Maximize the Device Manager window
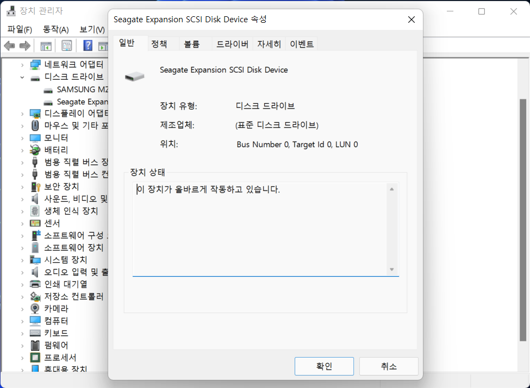 482,11
